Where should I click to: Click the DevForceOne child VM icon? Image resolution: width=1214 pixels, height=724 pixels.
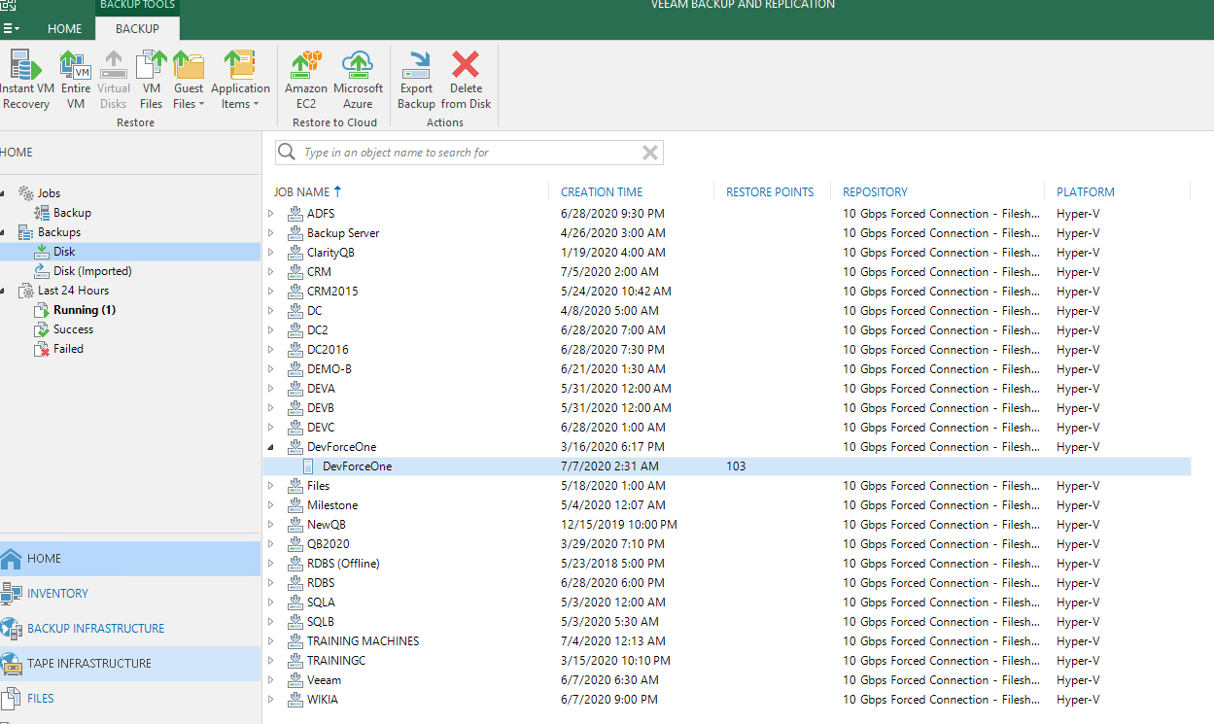[309, 465]
